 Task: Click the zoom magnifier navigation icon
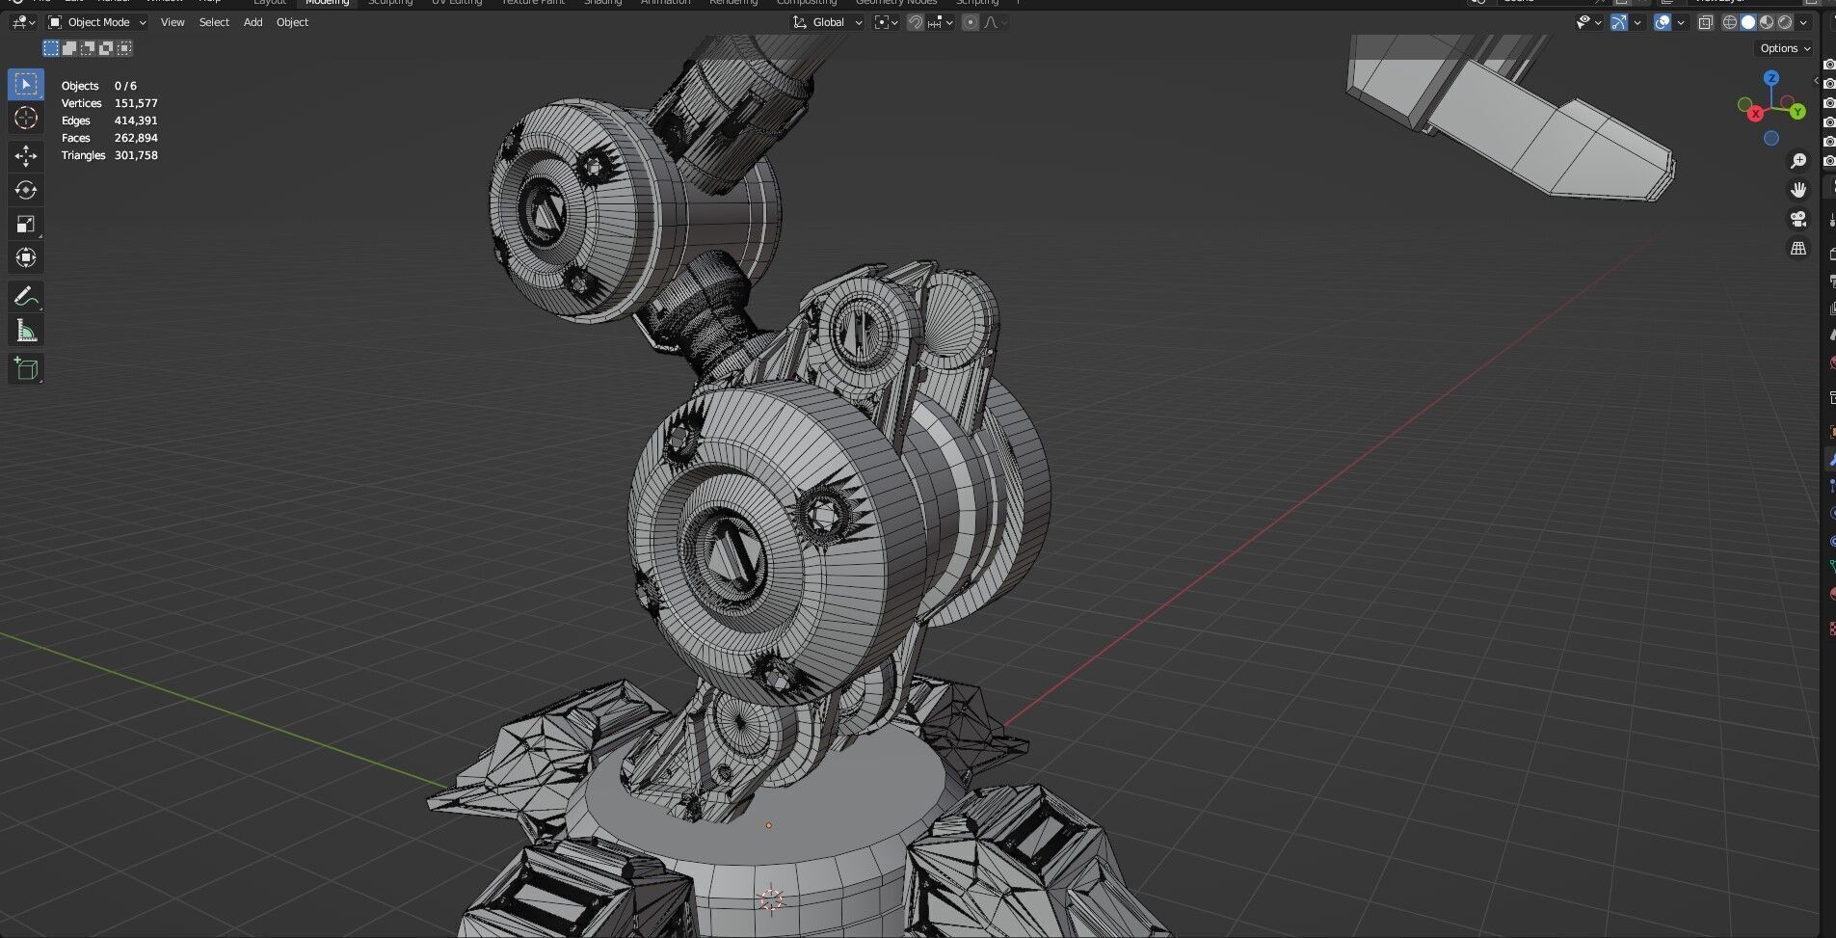pos(1798,161)
